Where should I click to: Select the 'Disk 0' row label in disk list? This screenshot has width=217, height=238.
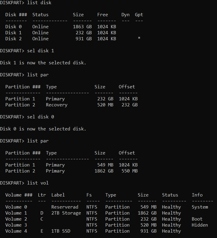click(x=14, y=27)
